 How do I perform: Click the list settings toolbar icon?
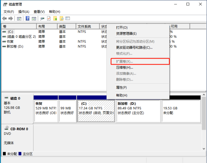point(68,19)
